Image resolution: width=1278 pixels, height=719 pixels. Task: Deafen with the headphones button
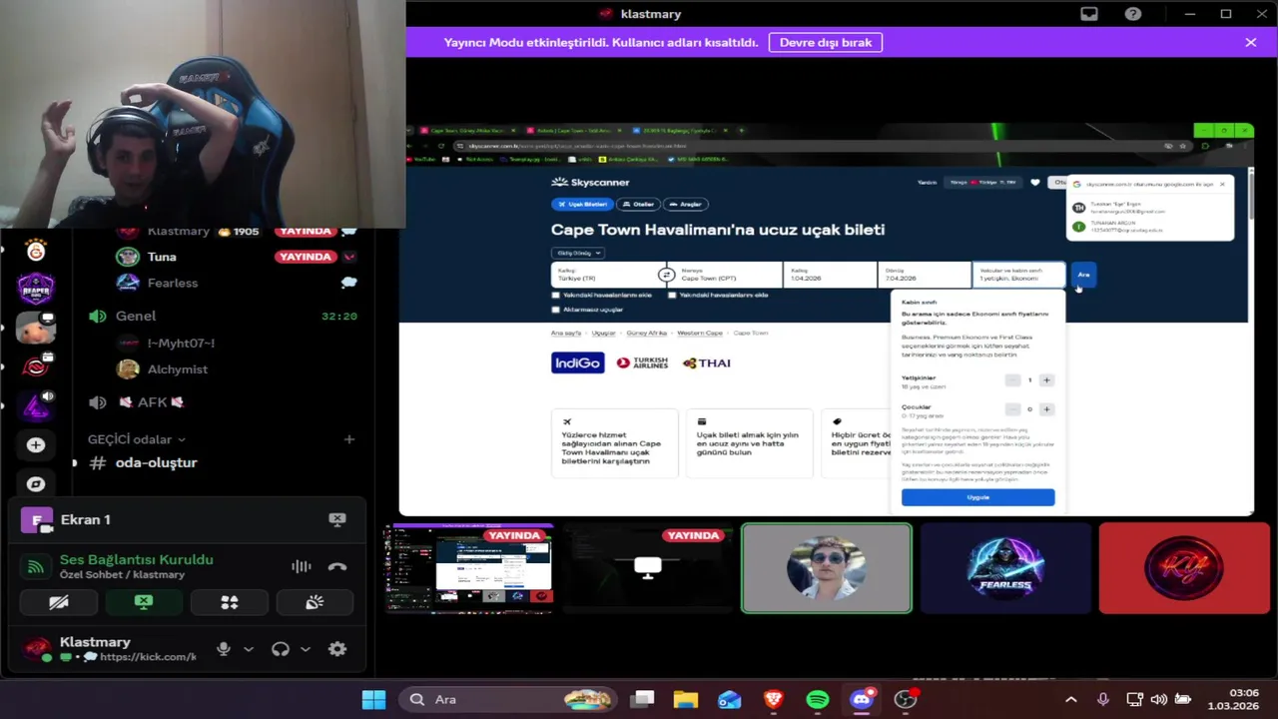[x=281, y=649]
